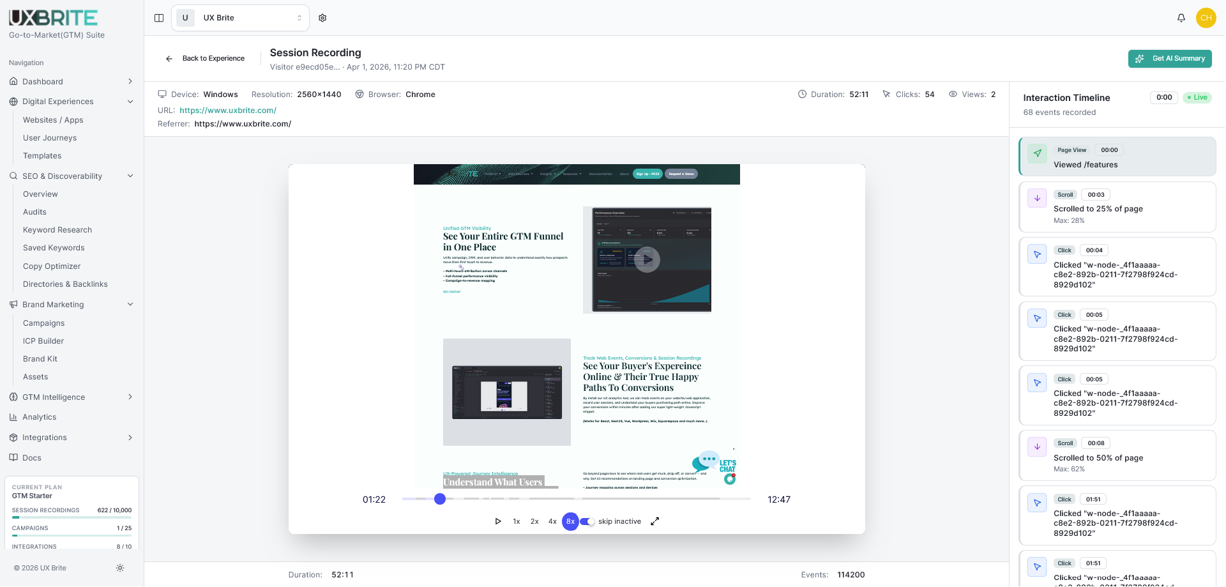Open Keyword Research in sidebar
Image resolution: width=1226 pixels, height=587 pixels.
[x=57, y=230]
